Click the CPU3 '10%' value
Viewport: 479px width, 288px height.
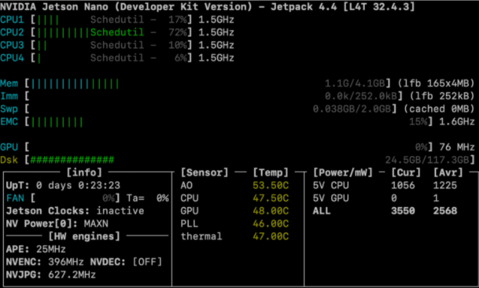[177, 46]
